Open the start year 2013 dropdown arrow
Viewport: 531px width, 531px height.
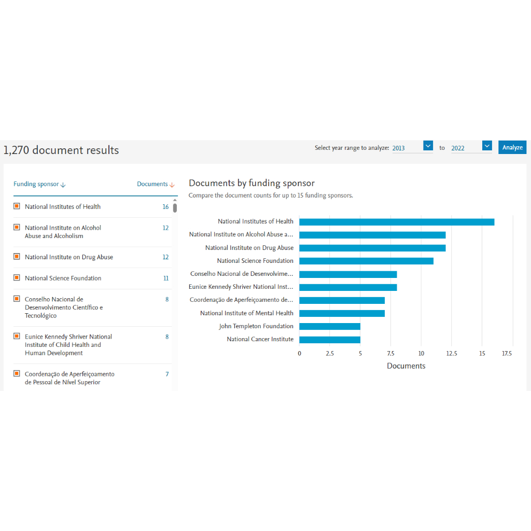pyautogui.click(x=428, y=146)
